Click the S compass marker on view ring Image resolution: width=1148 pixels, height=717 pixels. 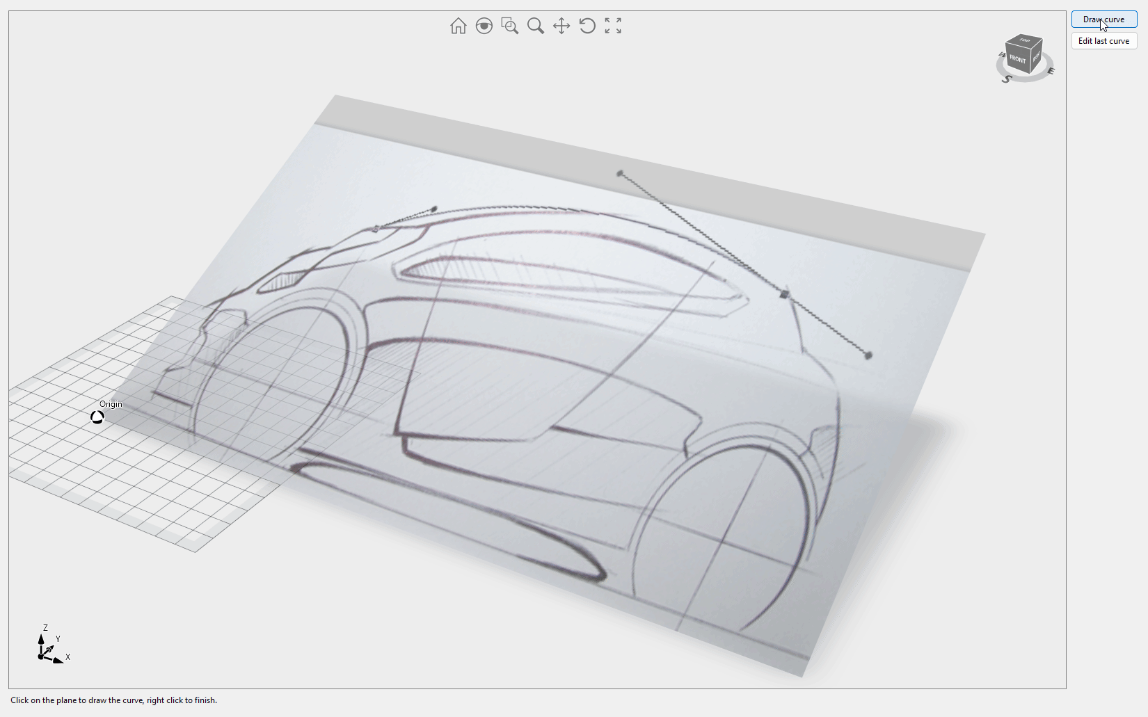(1006, 79)
